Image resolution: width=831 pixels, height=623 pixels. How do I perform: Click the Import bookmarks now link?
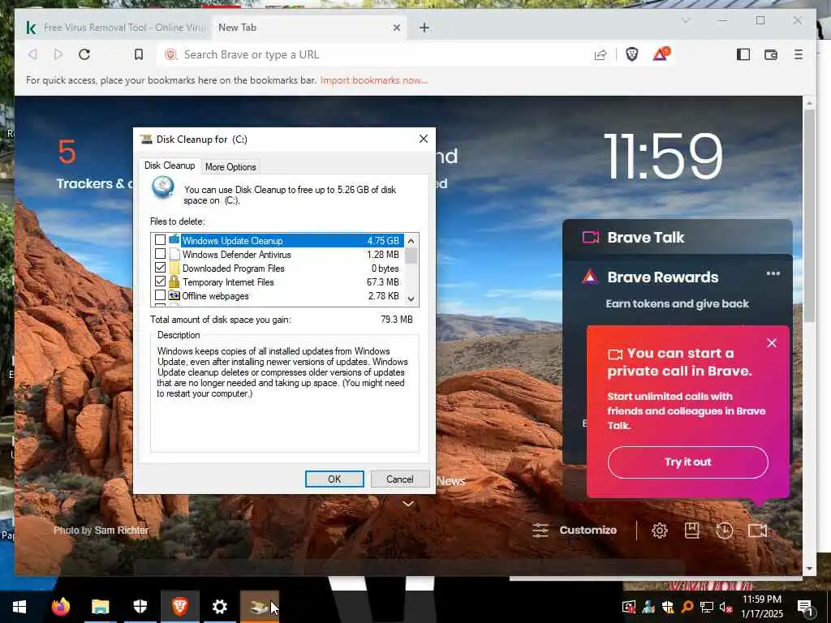pyautogui.click(x=373, y=80)
